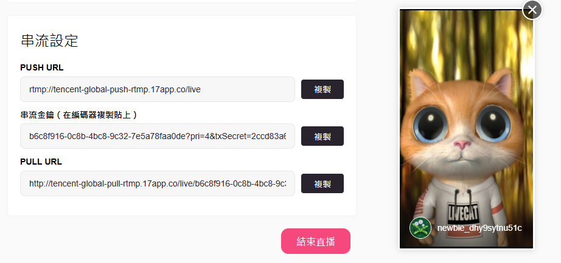Click the username newbie_dhy9sytnu51c in the preview
This screenshot has width=561, height=263.
[479, 228]
